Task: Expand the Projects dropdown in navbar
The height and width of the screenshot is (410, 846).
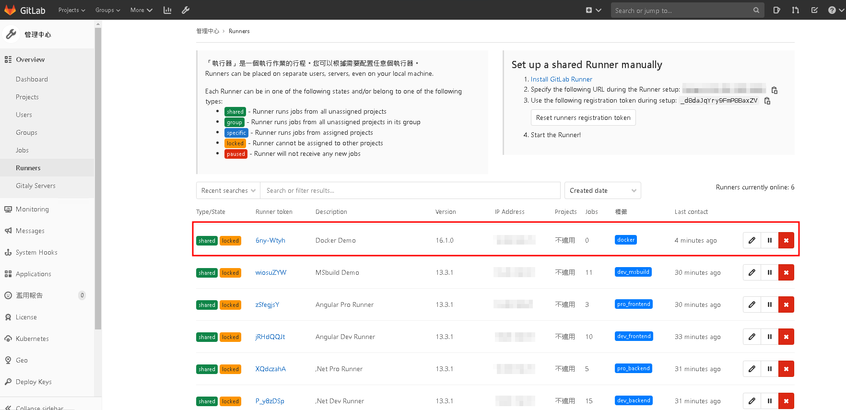Action: coord(72,10)
